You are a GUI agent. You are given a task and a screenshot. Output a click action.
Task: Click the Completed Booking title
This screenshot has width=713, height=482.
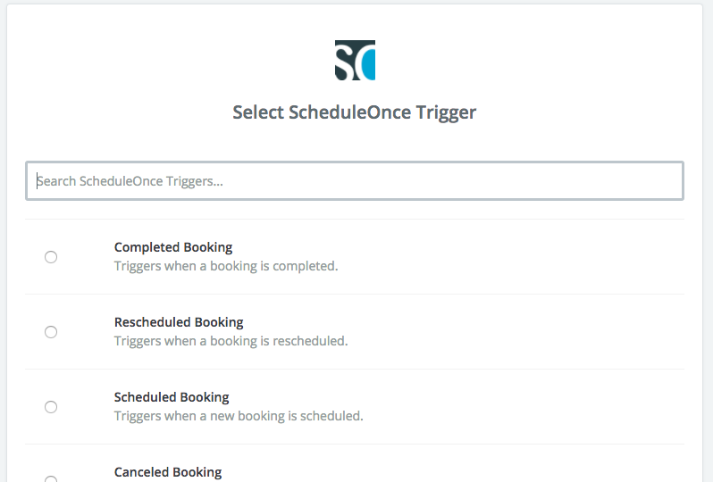[x=173, y=247]
